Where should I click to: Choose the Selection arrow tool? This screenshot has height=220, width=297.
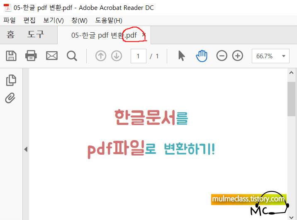tap(181, 56)
